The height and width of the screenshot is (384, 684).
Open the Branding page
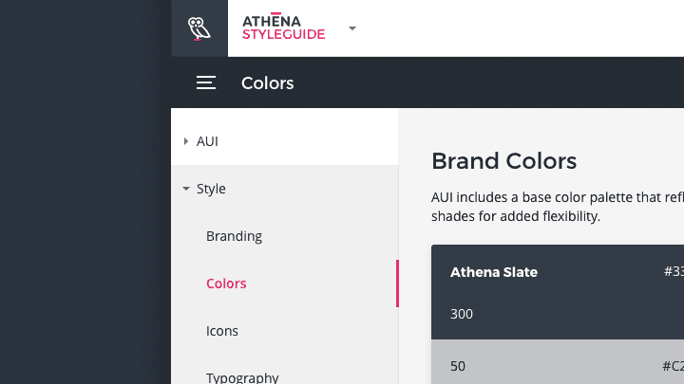pyautogui.click(x=234, y=236)
